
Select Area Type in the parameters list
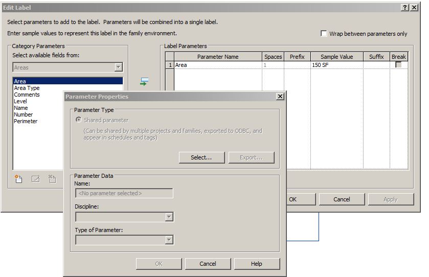27,88
